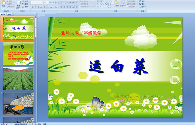Switch to the Outline (大纲) pane tab

pyautogui.click(x=9, y=14)
